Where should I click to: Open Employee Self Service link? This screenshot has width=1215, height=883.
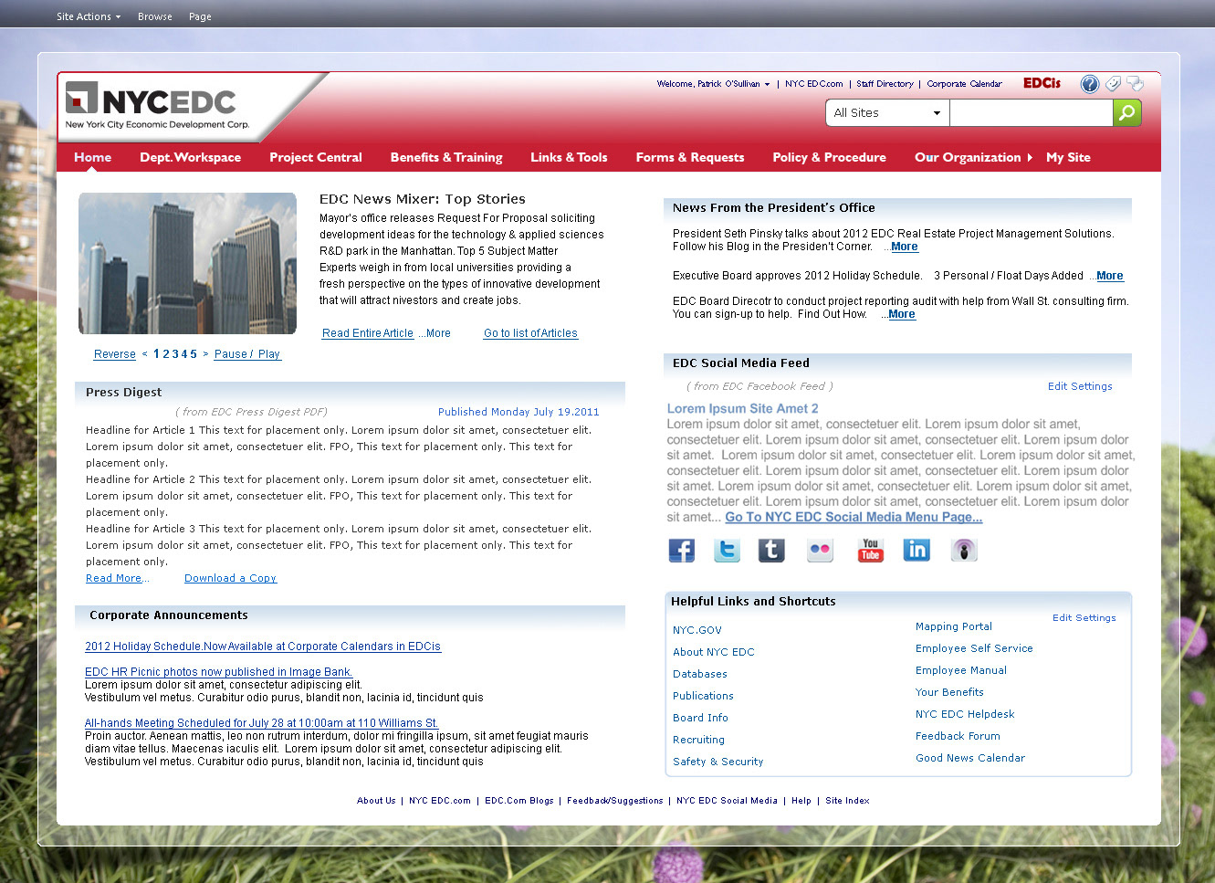pyautogui.click(x=974, y=648)
